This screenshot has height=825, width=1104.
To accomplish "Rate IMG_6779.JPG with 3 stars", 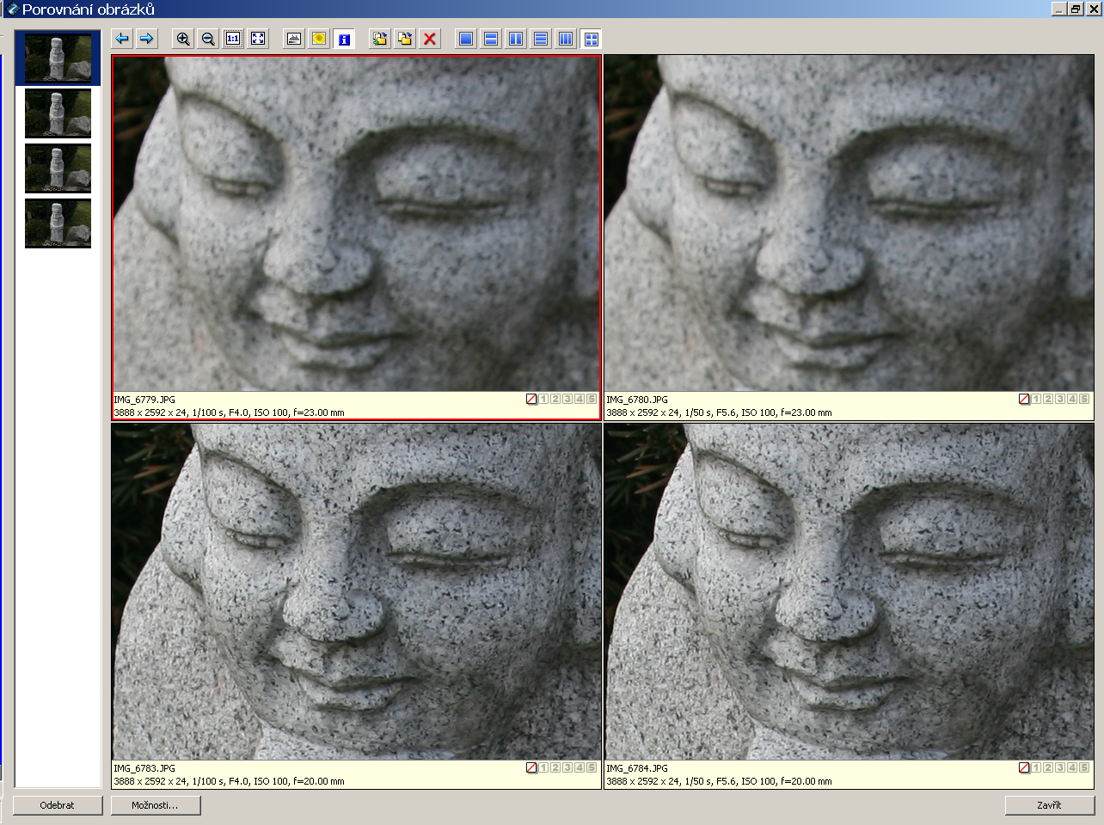I will pos(567,399).
